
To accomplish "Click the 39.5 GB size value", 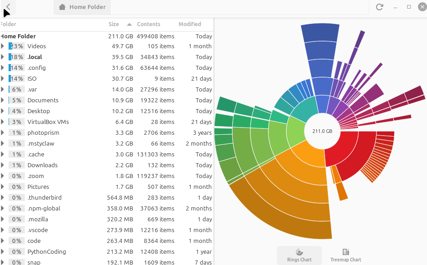I will click(x=122, y=57).
